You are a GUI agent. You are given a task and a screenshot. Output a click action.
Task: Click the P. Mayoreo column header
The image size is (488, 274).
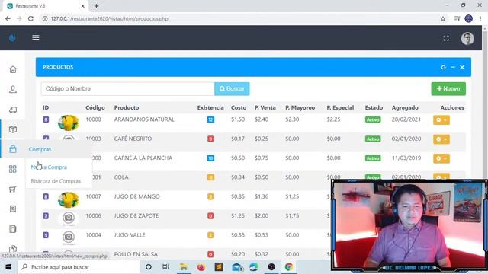[x=300, y=107]
